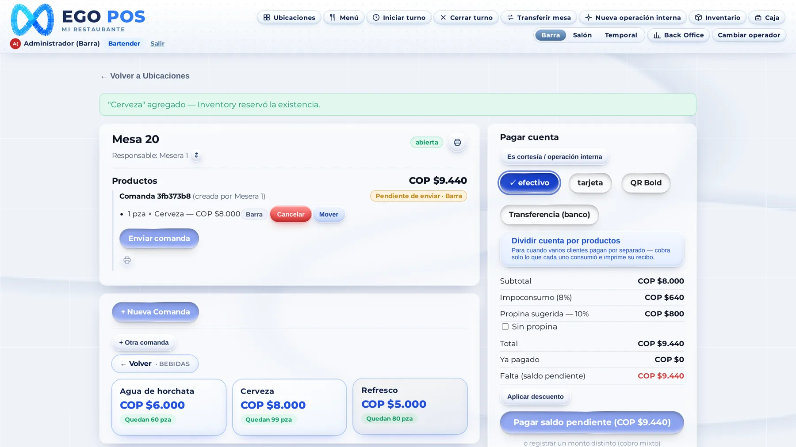Image resolution: width=796 pixels, height=447 pixels.
Task: Add Agua de horchata product
Action: 169,407
